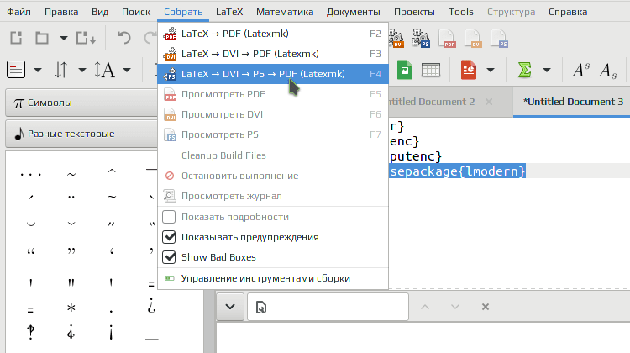The image size is (630, 353).
Task: Open the Документы menu
Action: [x=354, y=12]
